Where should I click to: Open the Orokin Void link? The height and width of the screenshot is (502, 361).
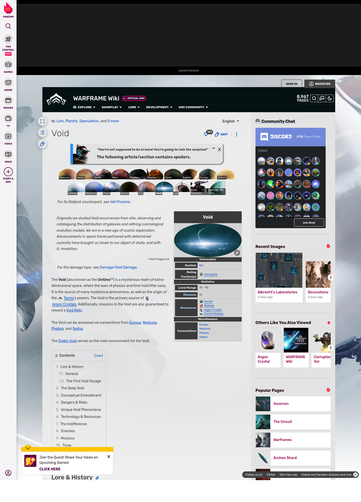67,341
